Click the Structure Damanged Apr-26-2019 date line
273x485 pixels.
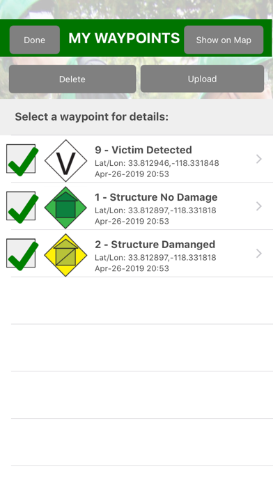132,268
